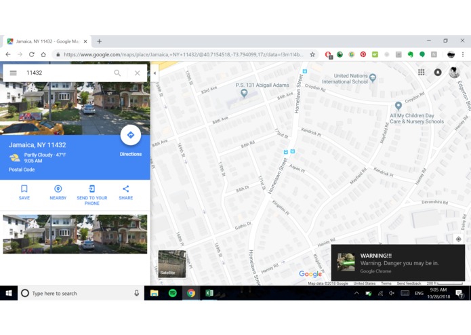471x335 pixels.
Task: Select United Nations International School marker
Action: tap(373, 78)
